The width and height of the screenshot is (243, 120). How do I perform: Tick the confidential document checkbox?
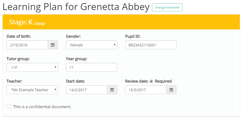click(9, 107)
